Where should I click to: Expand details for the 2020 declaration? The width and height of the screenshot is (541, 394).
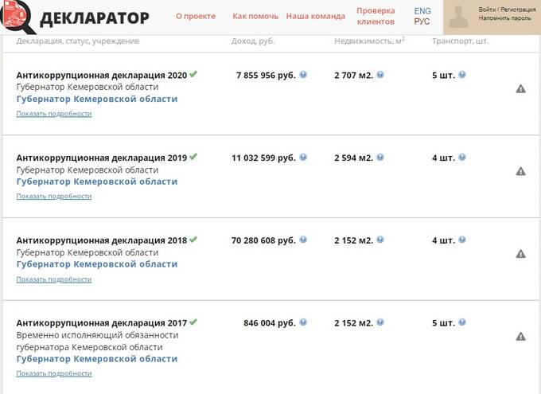pos(53,114)
